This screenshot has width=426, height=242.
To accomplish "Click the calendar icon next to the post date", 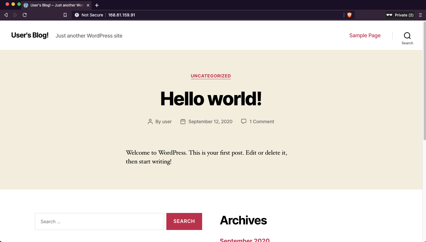I will (183, 121).
